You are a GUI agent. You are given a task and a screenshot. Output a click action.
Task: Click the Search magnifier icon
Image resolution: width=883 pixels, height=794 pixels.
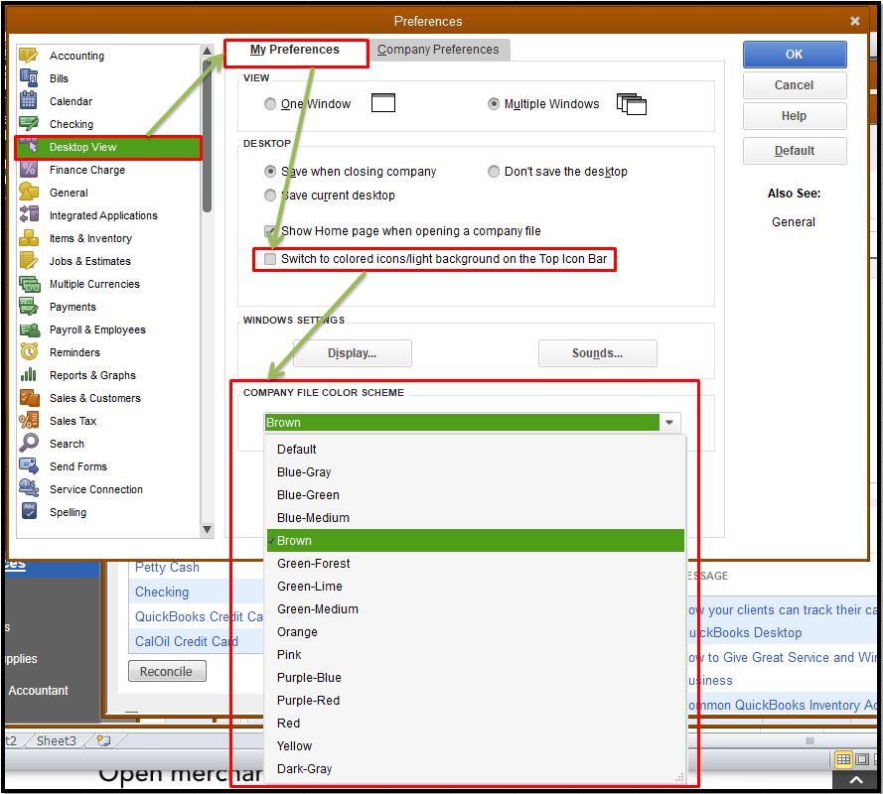coord(29,443)
